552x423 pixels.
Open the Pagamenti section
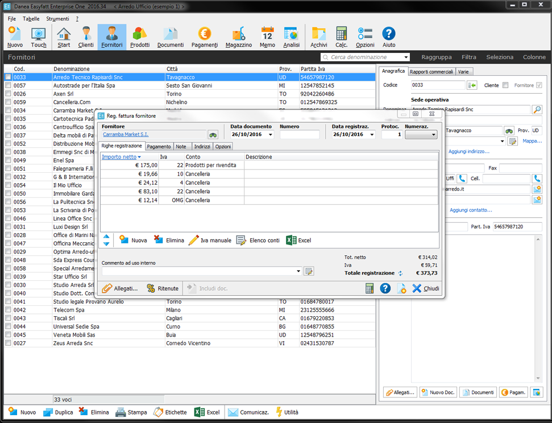[205, 37]
